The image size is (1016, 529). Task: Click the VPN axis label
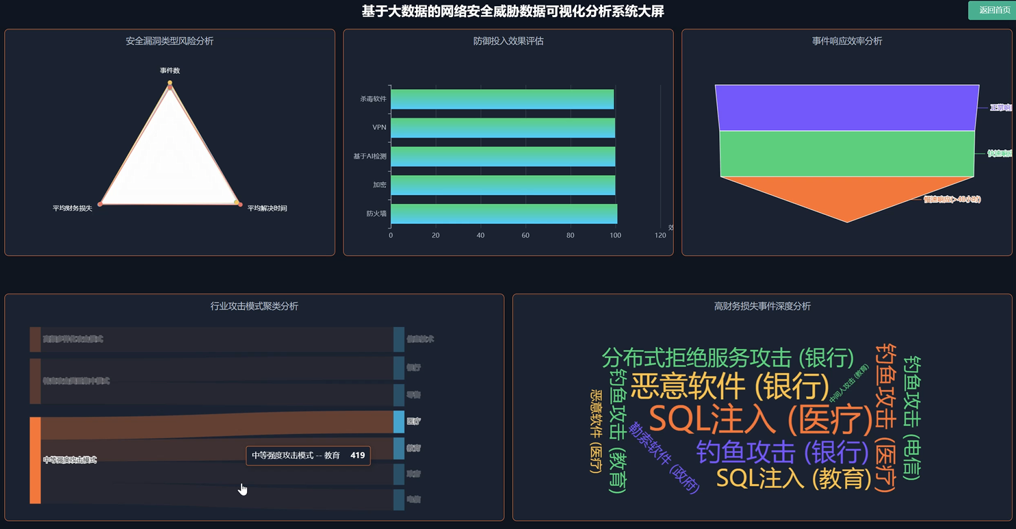point(379,127)
